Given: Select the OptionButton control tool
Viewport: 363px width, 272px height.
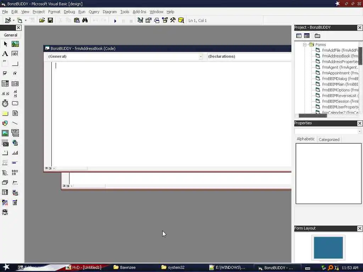Looking at the screenshot, I should point(15,74).
